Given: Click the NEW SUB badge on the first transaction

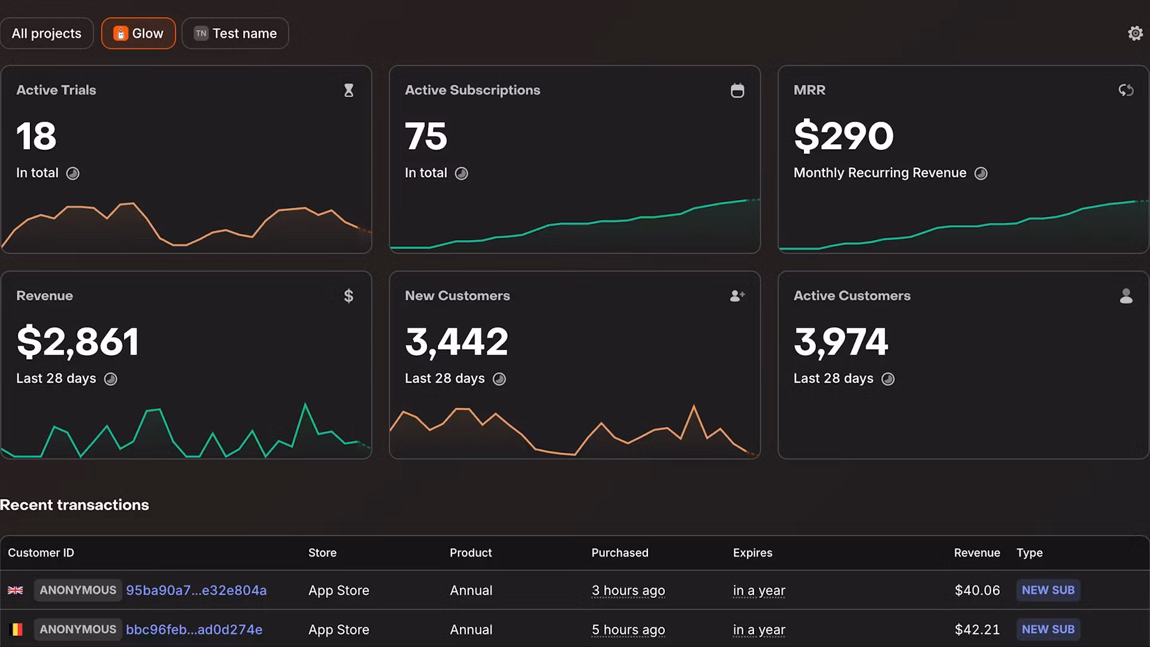Looking at the screenshot, I should 1048,590.
